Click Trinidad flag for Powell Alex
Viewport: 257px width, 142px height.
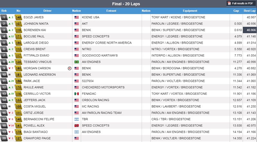(x=76, y=125)
